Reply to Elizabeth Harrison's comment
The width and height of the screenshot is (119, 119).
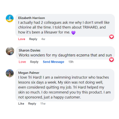point(33,39)
